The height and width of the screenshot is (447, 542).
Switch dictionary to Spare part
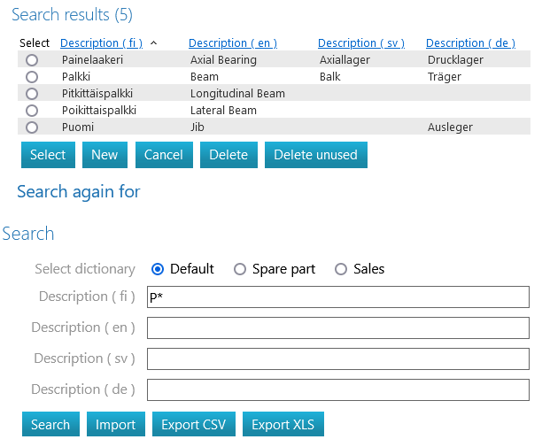point(240,269)
